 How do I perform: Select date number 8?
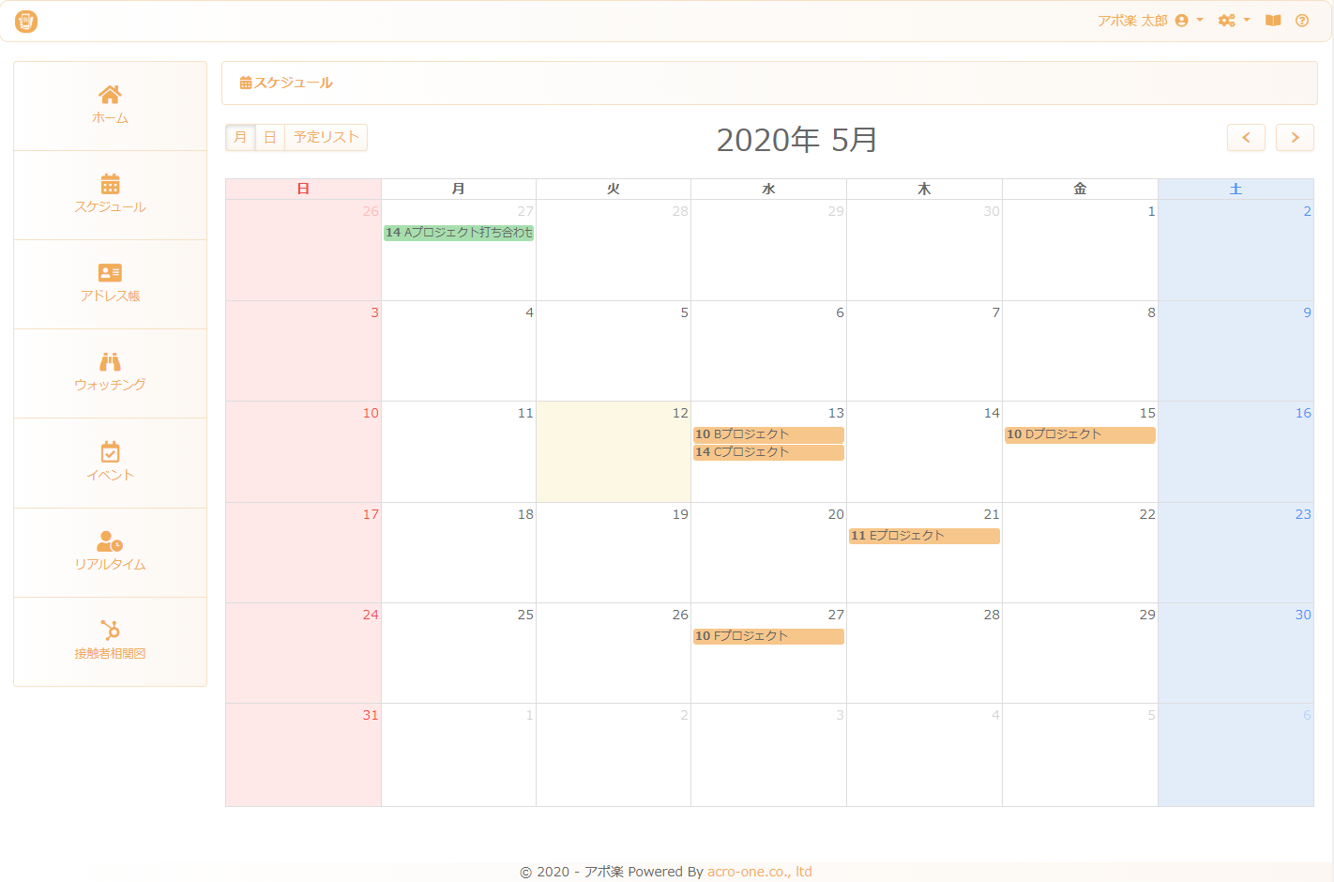point(1151,312)
